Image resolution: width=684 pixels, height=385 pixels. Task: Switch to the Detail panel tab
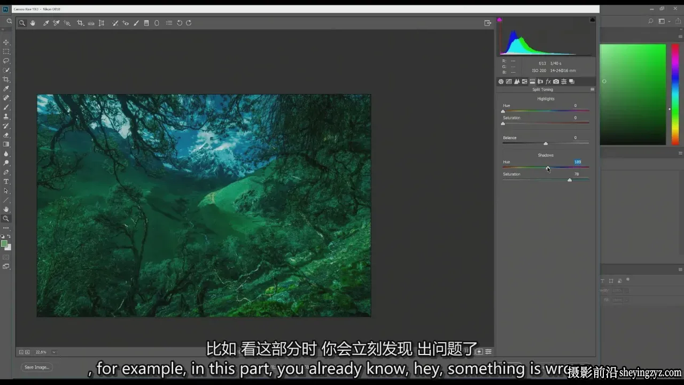(x=517, y=82)
